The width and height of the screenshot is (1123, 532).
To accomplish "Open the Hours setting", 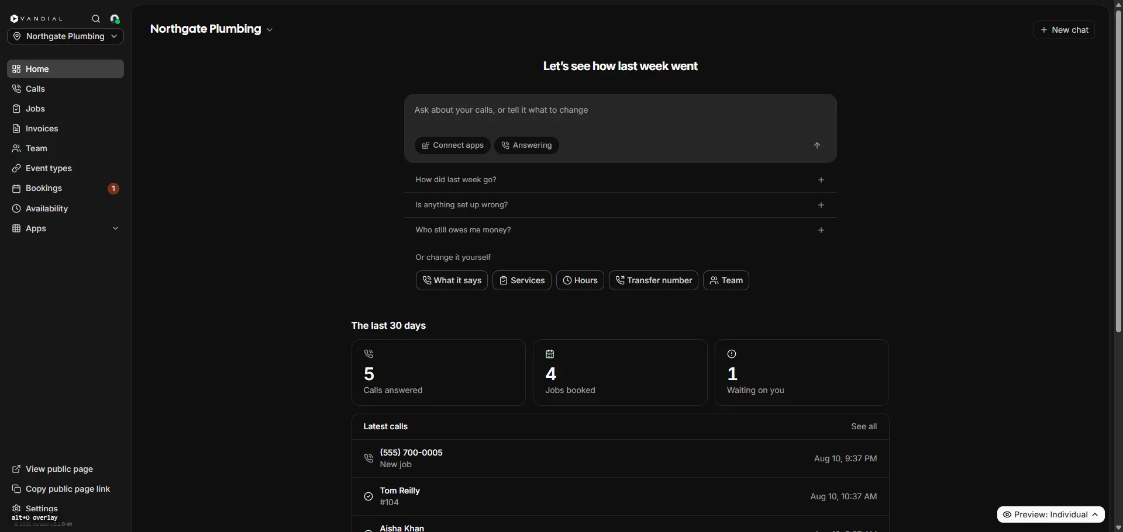I will click(x=580, y=280).
